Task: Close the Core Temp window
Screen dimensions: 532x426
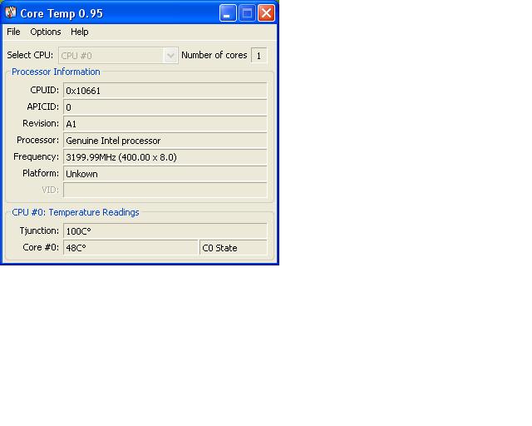Action: coord(266,13)
